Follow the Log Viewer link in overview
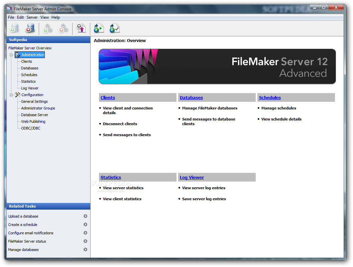Image resolution: width=353 pixels, height=267 pixels. [x=192, y=177]
